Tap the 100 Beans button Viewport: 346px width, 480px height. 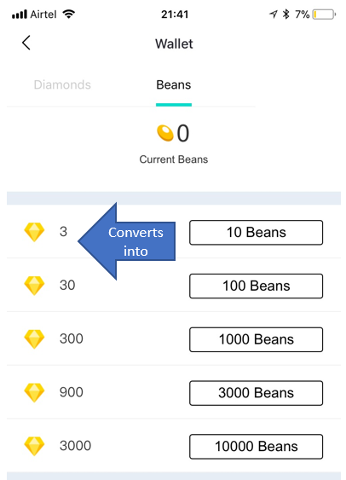pyautogui.click(x=256, y=286)
